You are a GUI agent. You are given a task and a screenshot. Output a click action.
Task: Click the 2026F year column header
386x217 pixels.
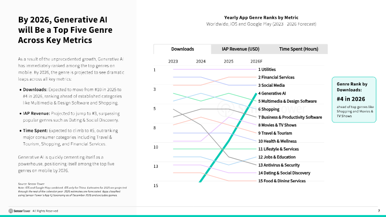pos(256,61)
